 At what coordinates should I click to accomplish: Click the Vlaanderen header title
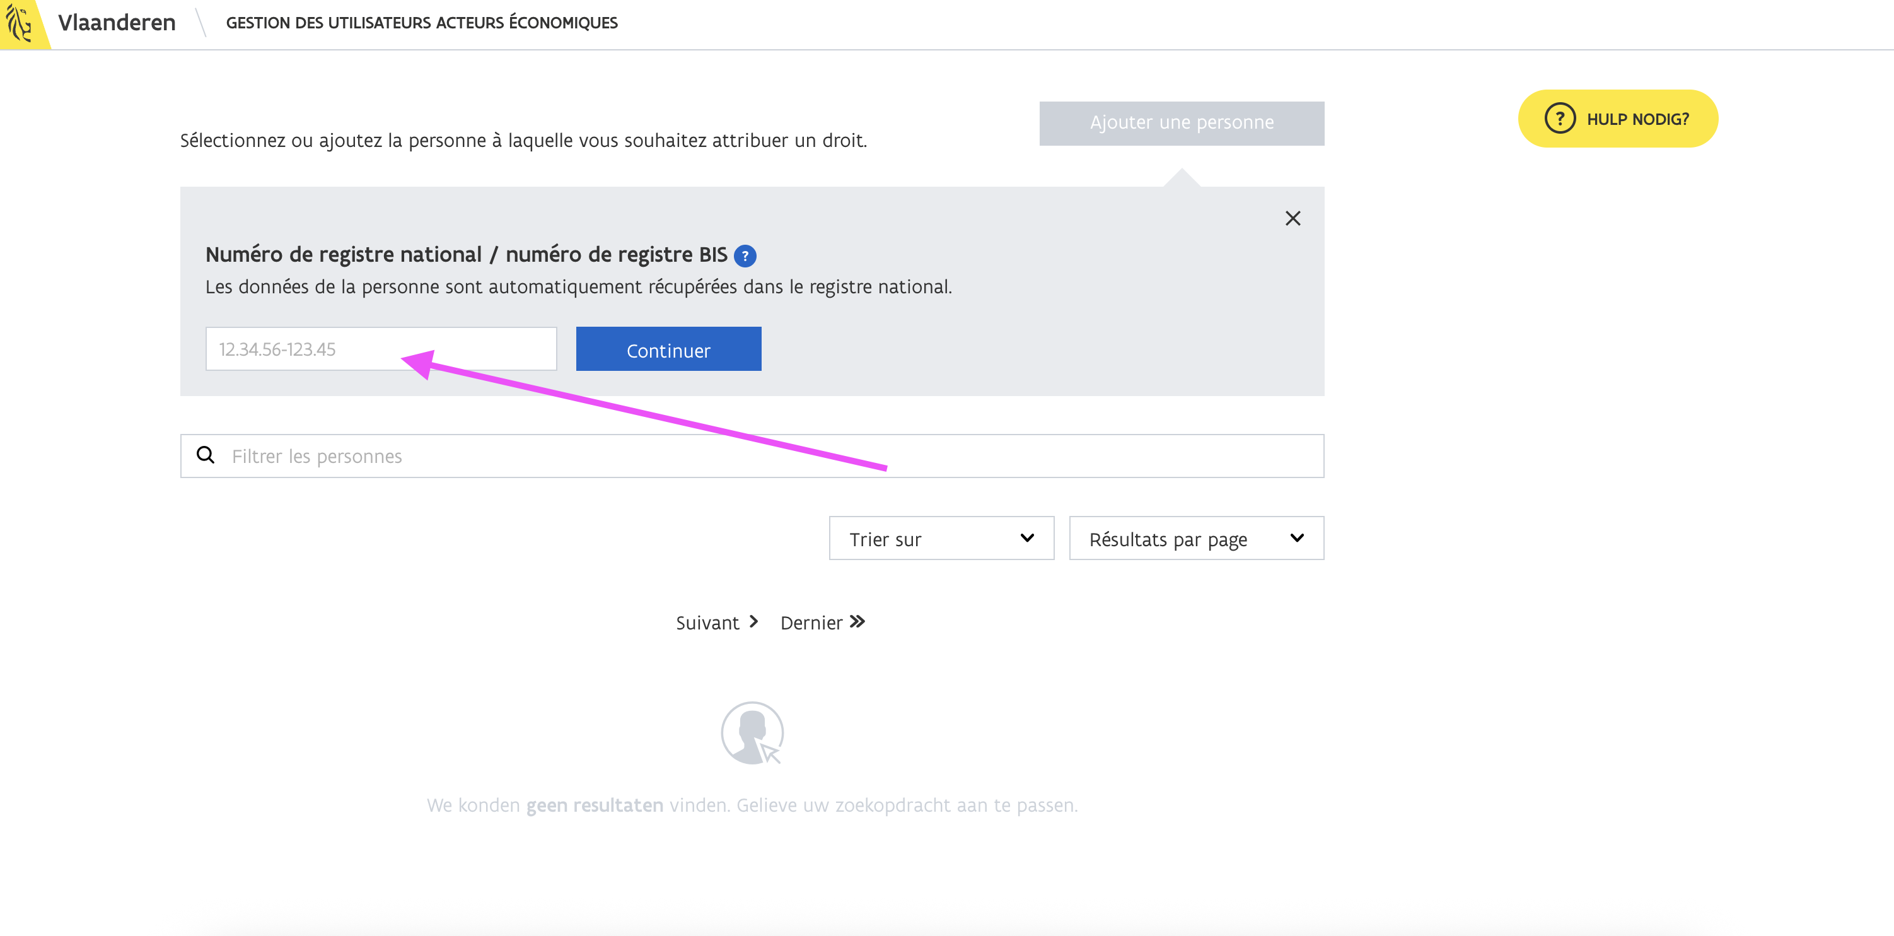click(116, 23)
